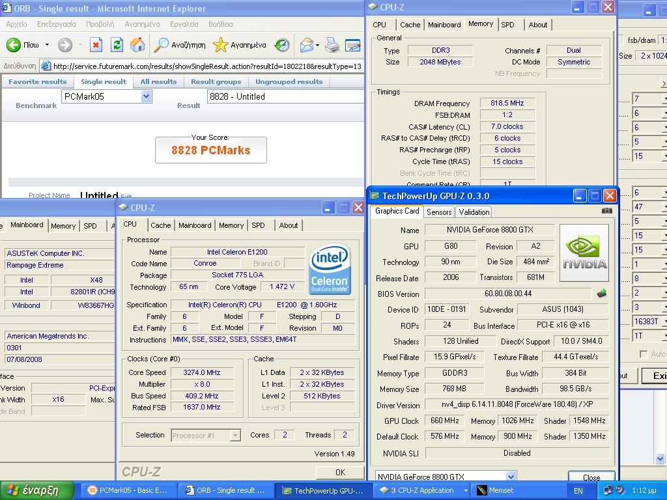This screenshot has width=667, height=500.
Task: Click the Print icon in IE toolbar
Action: pos(332,45)
